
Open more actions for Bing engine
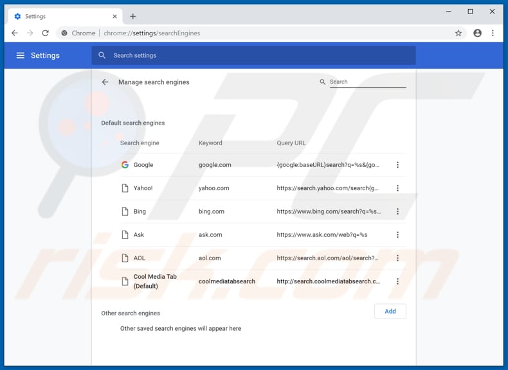click(397, 211)
